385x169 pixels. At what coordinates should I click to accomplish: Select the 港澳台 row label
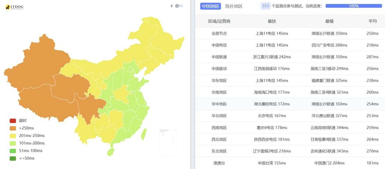(x=219, y=163)
